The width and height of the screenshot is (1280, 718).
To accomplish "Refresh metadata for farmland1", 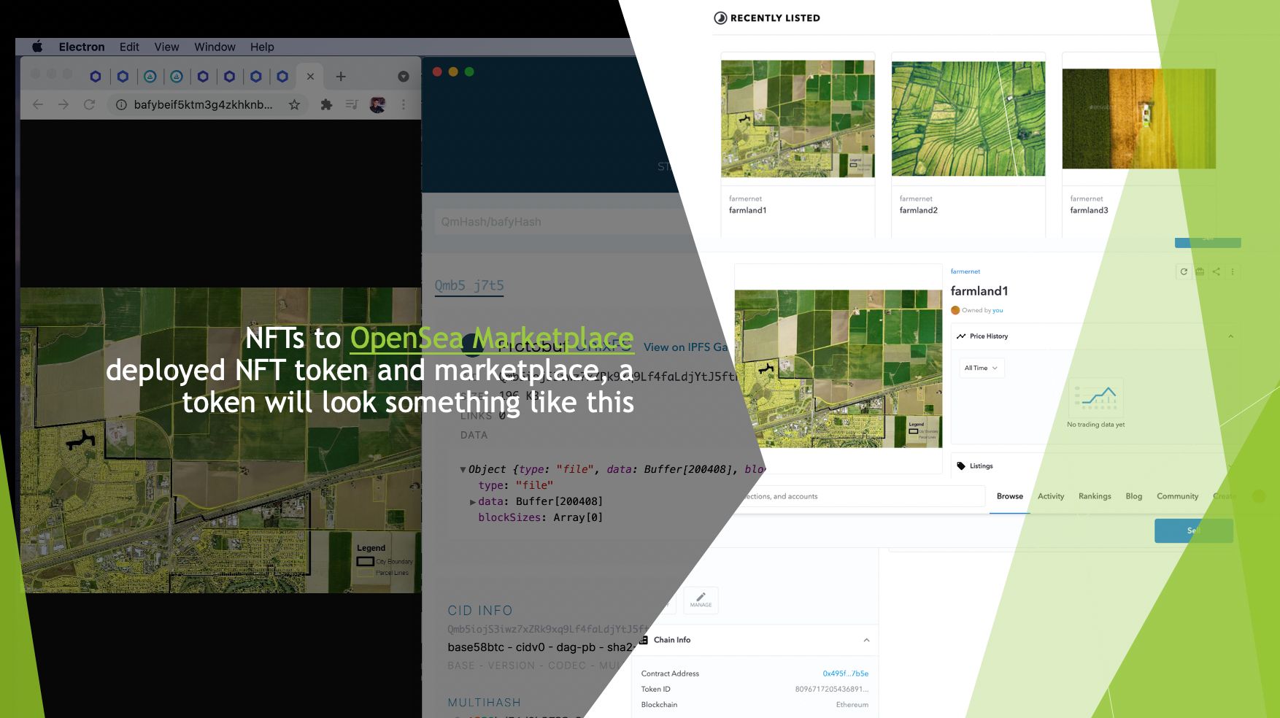I will [x=1184, y=271].
